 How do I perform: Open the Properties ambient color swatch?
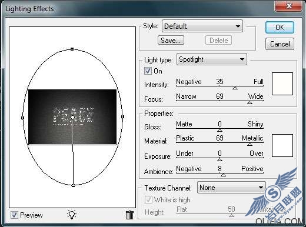point(282,145)
